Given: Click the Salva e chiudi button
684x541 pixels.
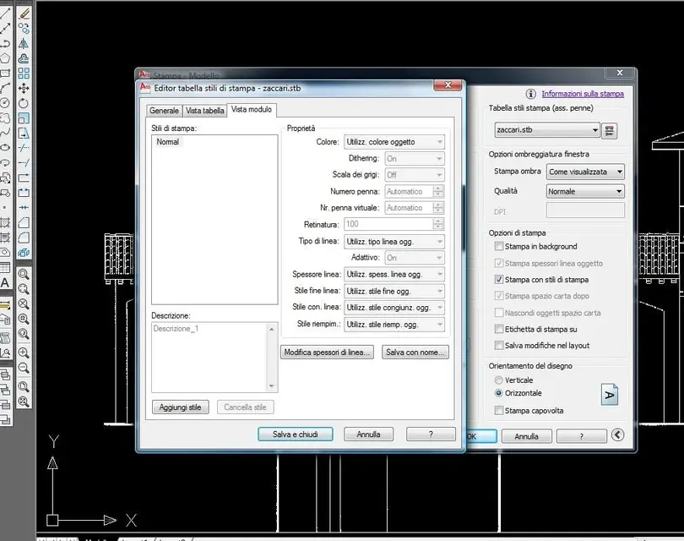Looking at the screenshot, I should pos(296,434).
